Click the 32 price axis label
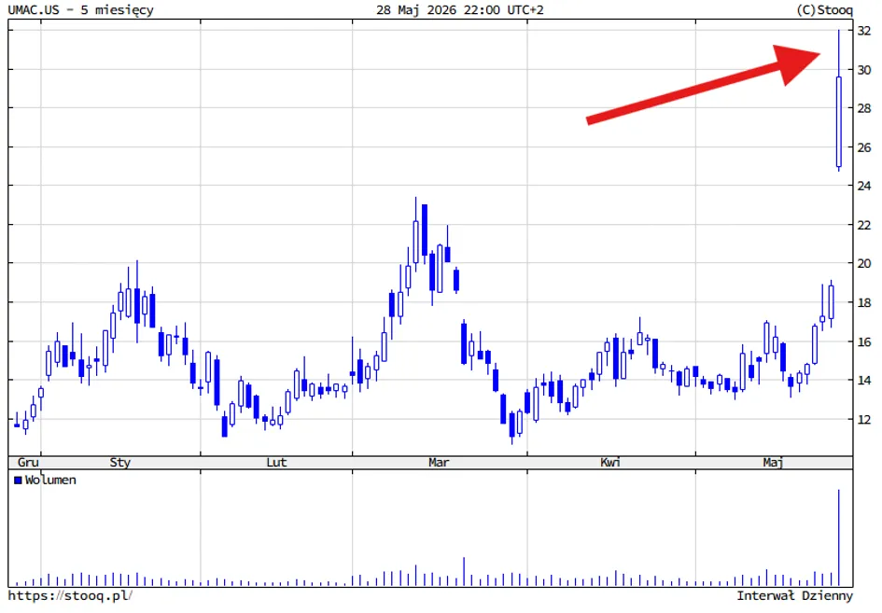 click(x=863, y=31)
